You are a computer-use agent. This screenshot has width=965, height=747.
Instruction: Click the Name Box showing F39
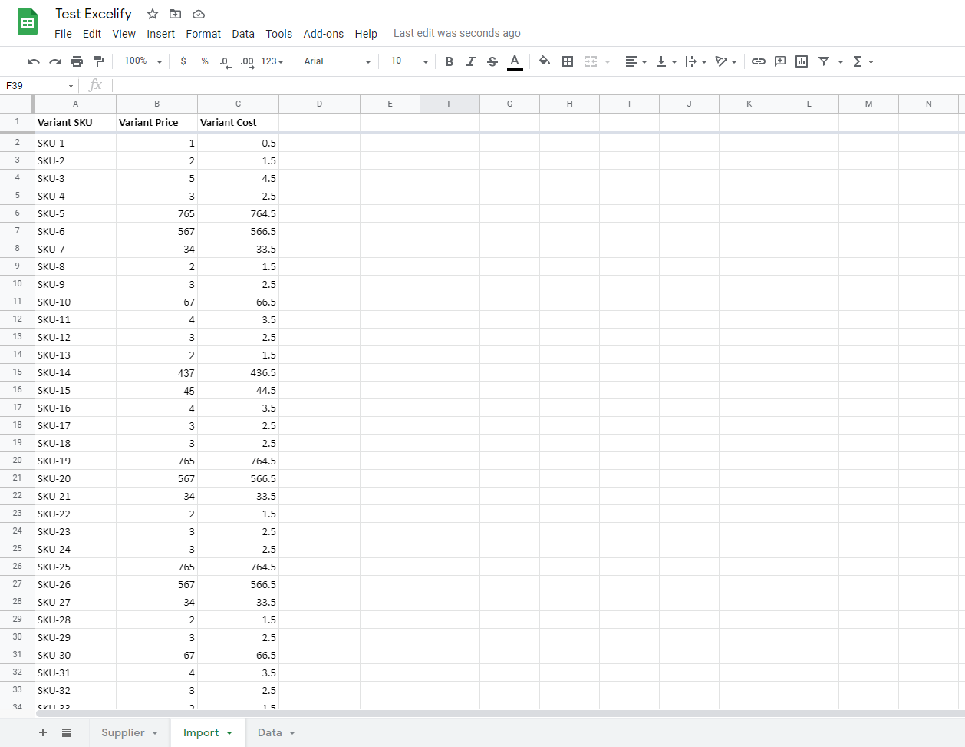38,85
